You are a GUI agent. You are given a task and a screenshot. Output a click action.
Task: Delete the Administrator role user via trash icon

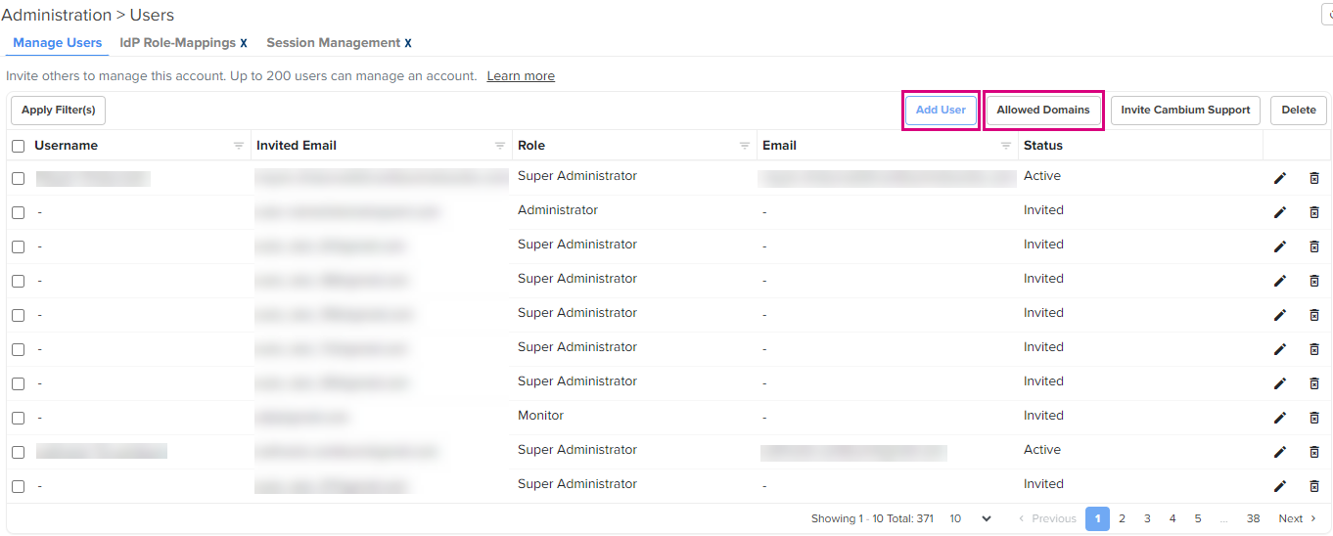[x=1314, y=212]
